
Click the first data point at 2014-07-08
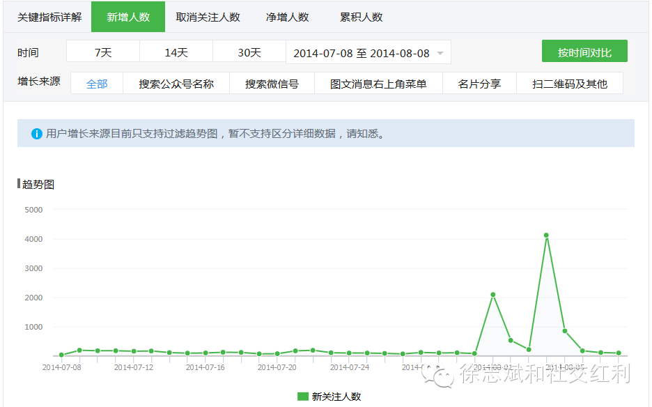(x=61, y=355)
